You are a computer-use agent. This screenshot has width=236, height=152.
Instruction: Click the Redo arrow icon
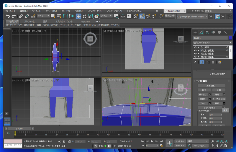coord(14,16)
